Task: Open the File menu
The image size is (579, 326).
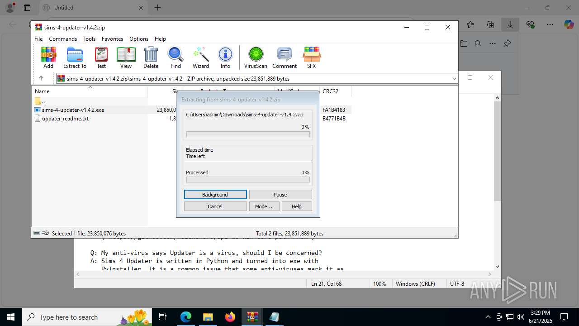Action: point(38,39)
